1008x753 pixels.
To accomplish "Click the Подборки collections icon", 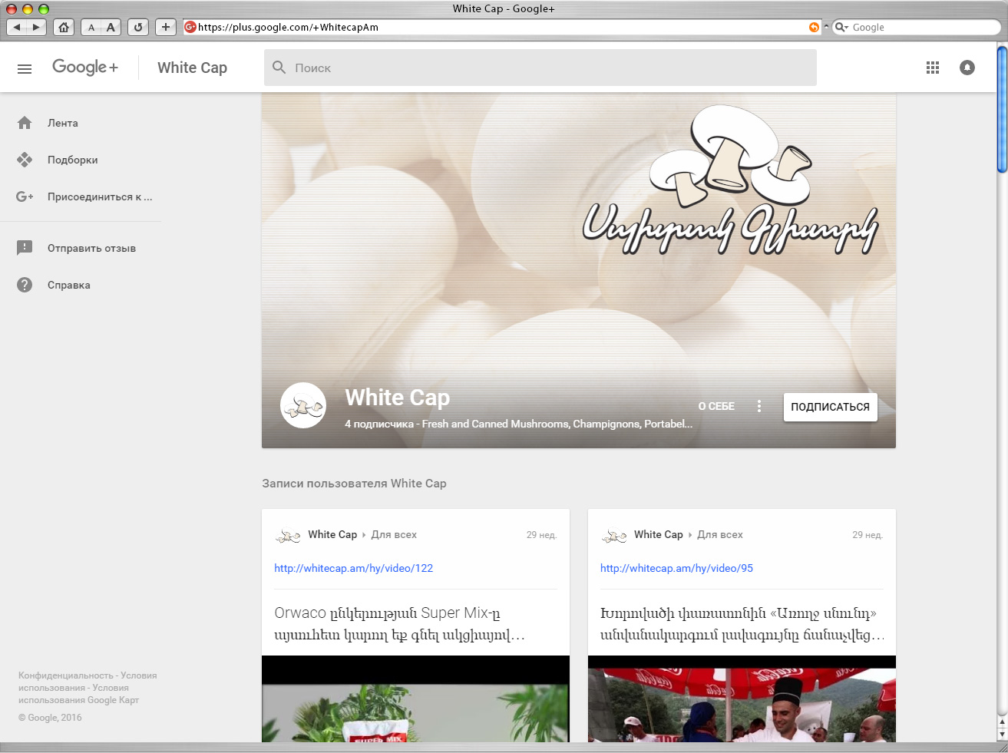I will pos(25,160).
